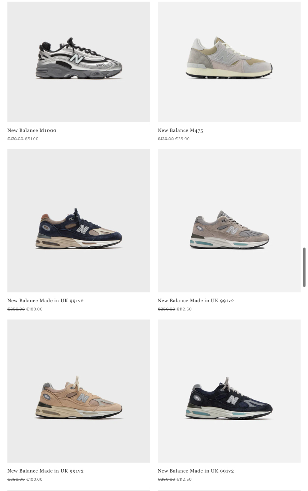The height and width of the screenshot is (491, 308).
Task: Open the grey New Balance M475 shoe image
Action: [229, 62]
